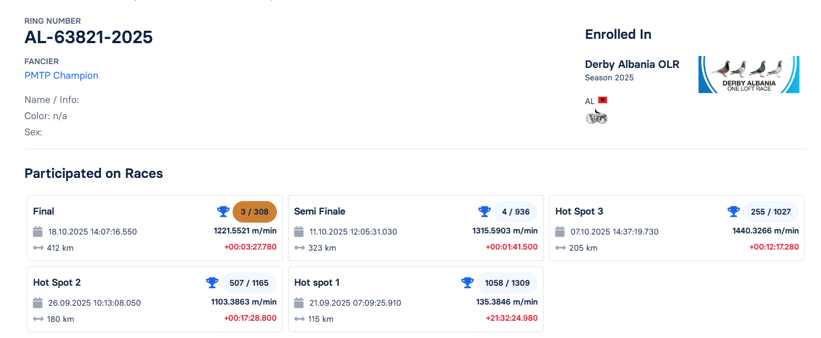The width and height of the screenshot is (821, 338).
Task: Click the 3 / 308 rank badge
Action: click(x=254, y=212)
